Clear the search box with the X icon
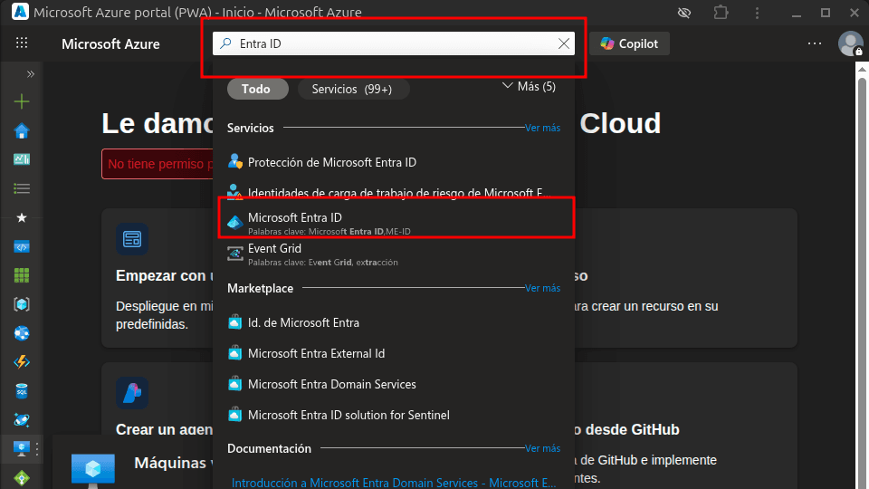The width and height of the screenshot is (869, 489). (x=564, y=43)
